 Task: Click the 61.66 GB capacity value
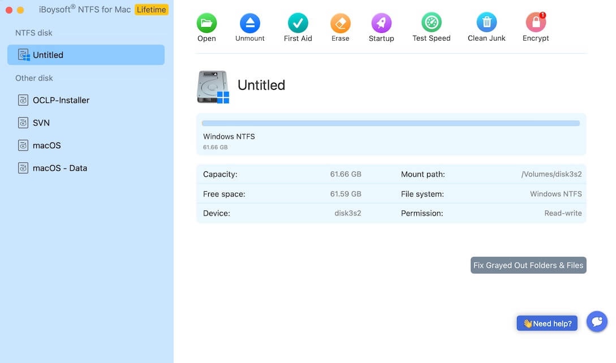[345, 174]
